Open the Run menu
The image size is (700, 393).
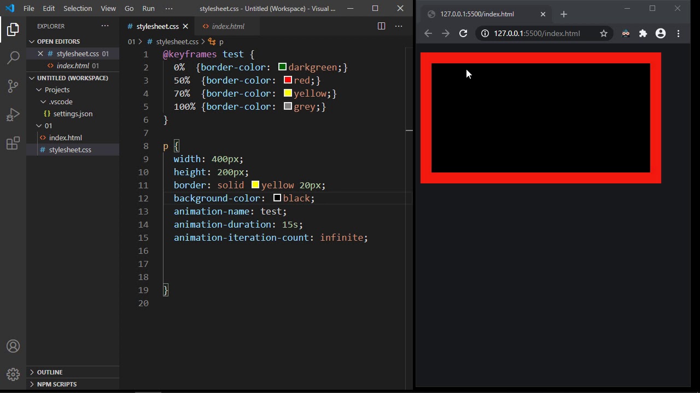(x=148, y=8)
